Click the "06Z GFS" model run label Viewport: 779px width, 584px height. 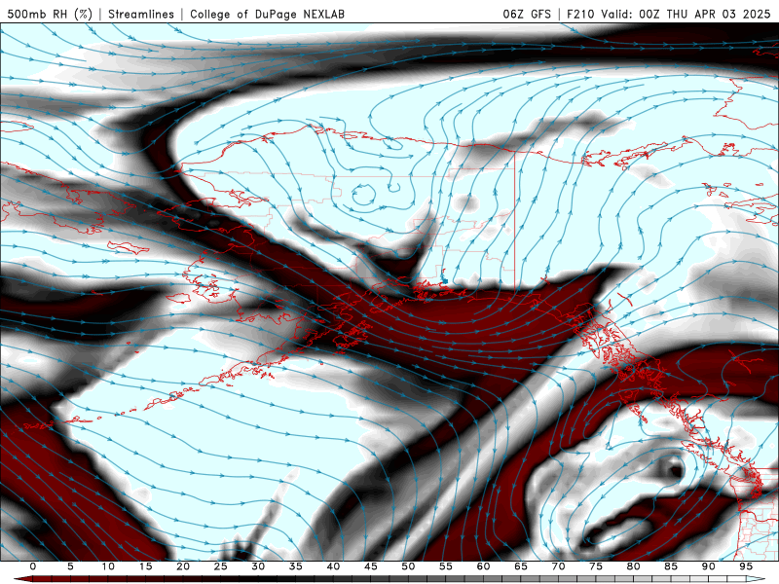[x=527, y=14]
